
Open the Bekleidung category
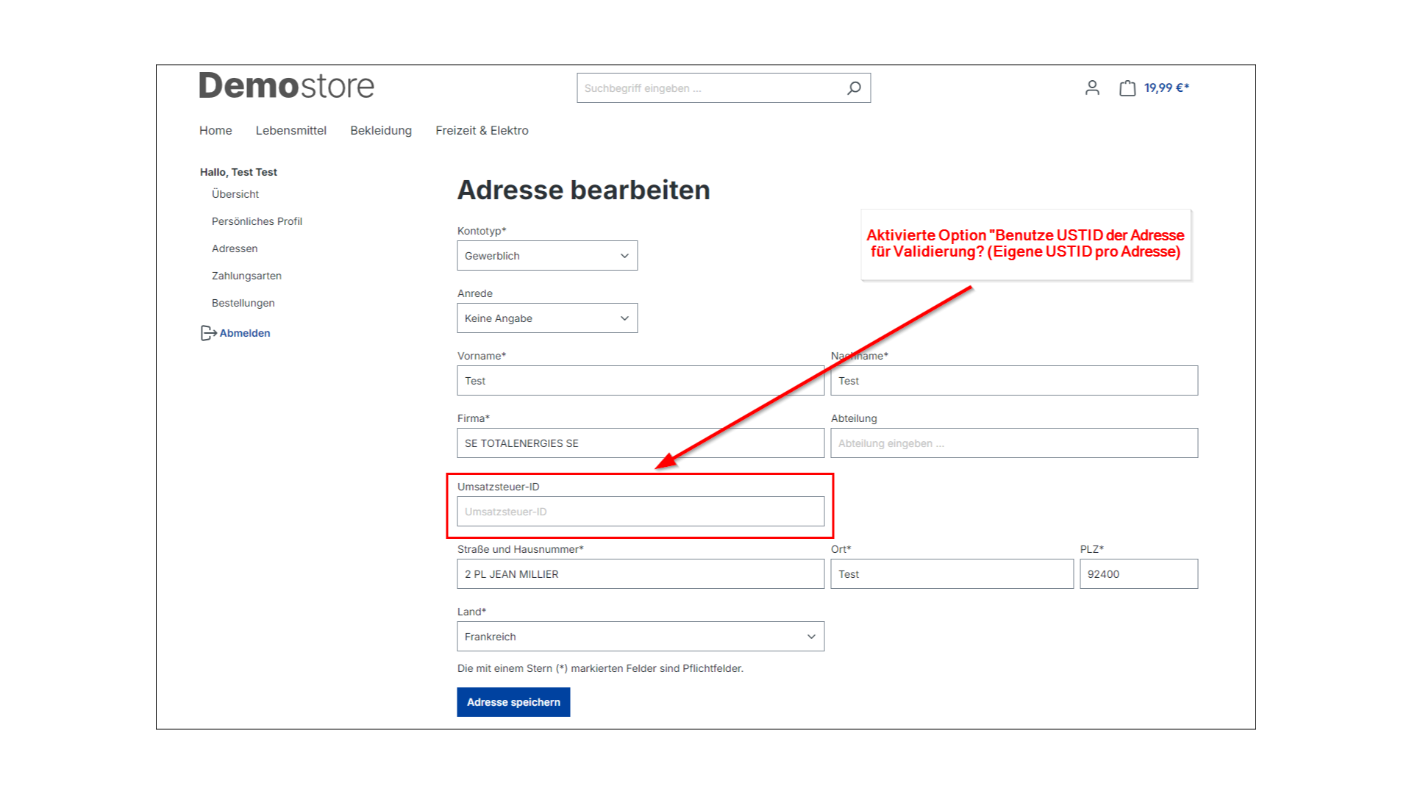[x=381, y=130]
